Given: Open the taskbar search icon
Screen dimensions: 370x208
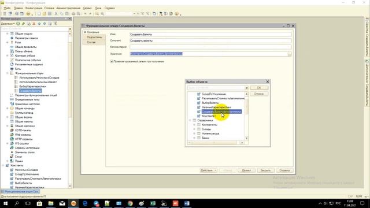Looking at the screenshot, I should pyautogui.click(x=17, y=203).
